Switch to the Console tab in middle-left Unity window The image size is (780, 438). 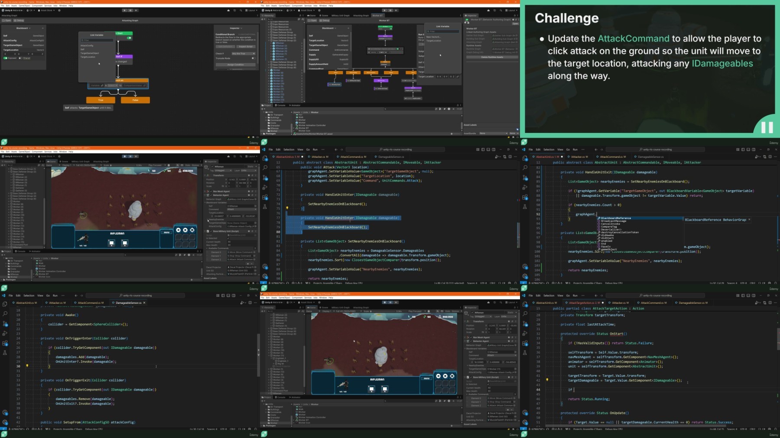click(x=21, y=251)
